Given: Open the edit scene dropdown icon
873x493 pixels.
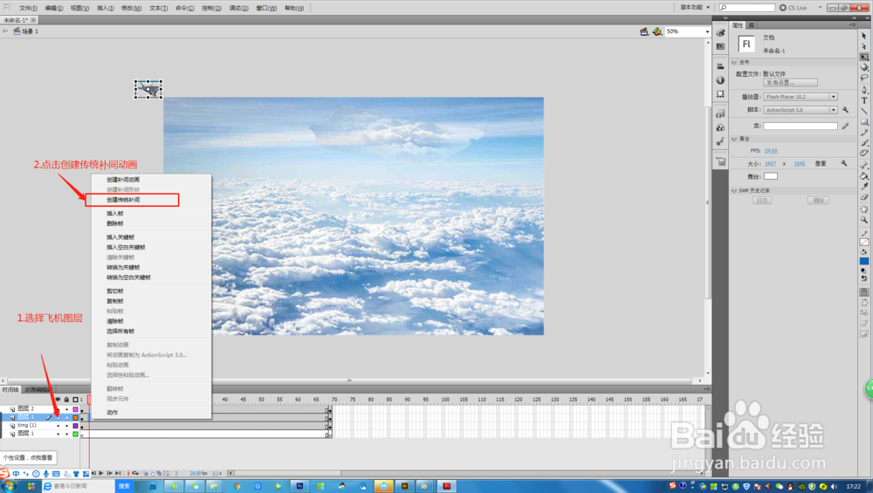Looking at the screenshot, I should click(x=644, y=31).
